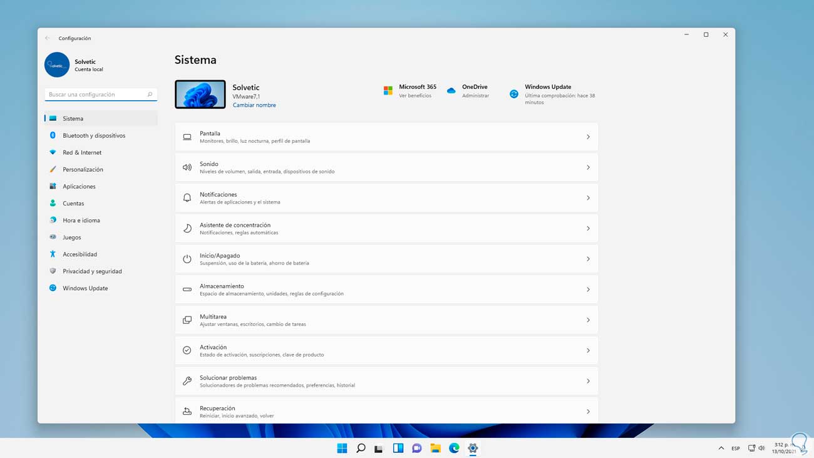The image size is (814, 458).
Task: Click the back arrow in Configuración
Action: [x=48, y=38]
